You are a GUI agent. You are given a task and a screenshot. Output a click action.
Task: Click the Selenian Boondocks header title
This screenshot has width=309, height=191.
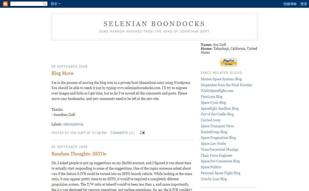coord(154,24)
